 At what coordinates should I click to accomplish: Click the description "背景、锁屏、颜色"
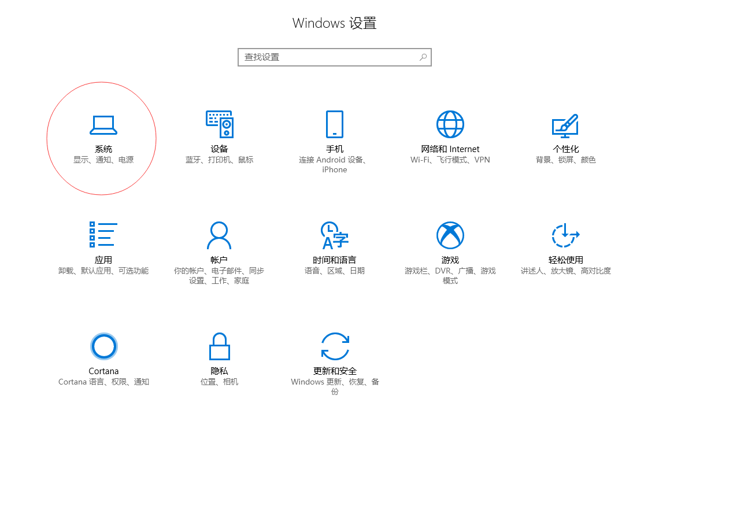coord(566,160)
